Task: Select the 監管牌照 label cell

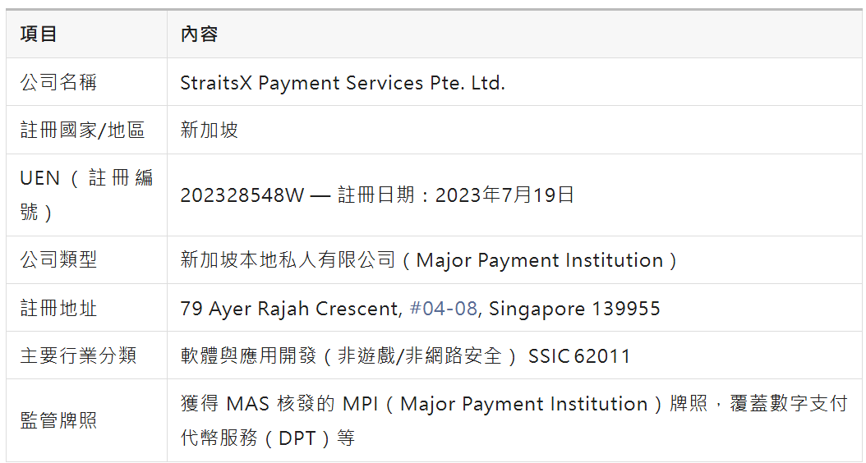Action: [x=58, y=420]
